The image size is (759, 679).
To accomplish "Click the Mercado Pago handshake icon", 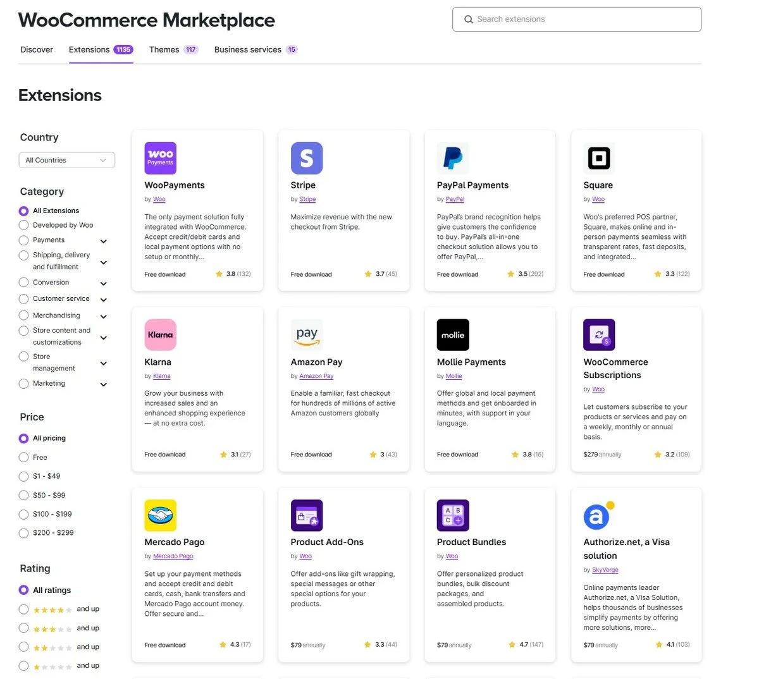I will pyautogui.click(x=160, y=515).
